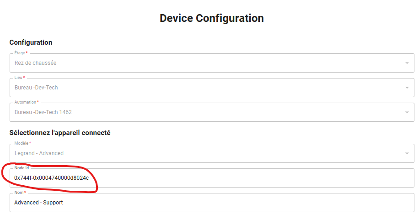Image resolution: width=419 pixels, height=214 pixels.
Task: Click the 'Device Configuration' page title
Action: click(211, 19)
